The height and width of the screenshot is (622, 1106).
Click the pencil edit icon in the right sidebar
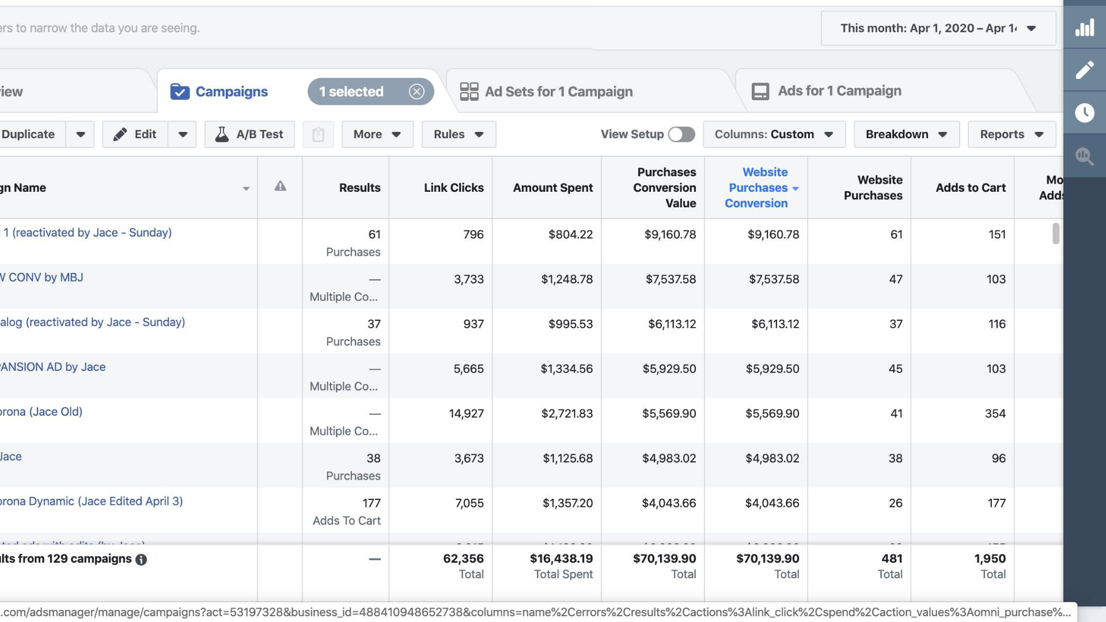click(1085, 70)
